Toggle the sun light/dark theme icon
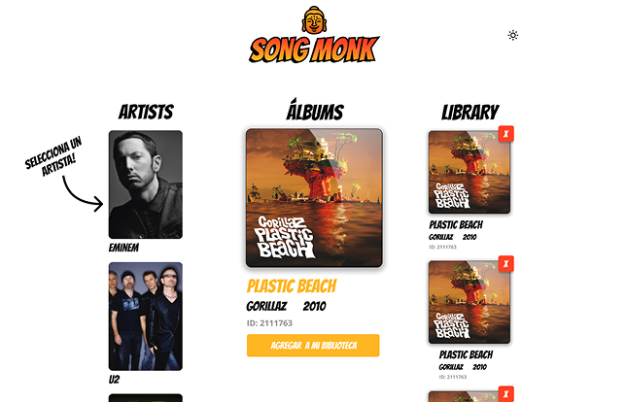 pyautogui.click(x=513, y=35)
